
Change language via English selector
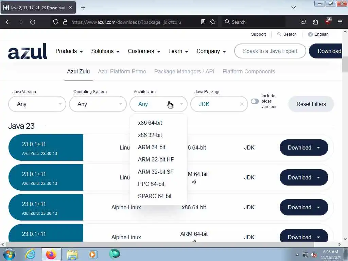coord(318,34)
